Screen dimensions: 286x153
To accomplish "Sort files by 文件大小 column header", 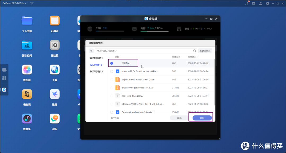I will pos(176,57).
